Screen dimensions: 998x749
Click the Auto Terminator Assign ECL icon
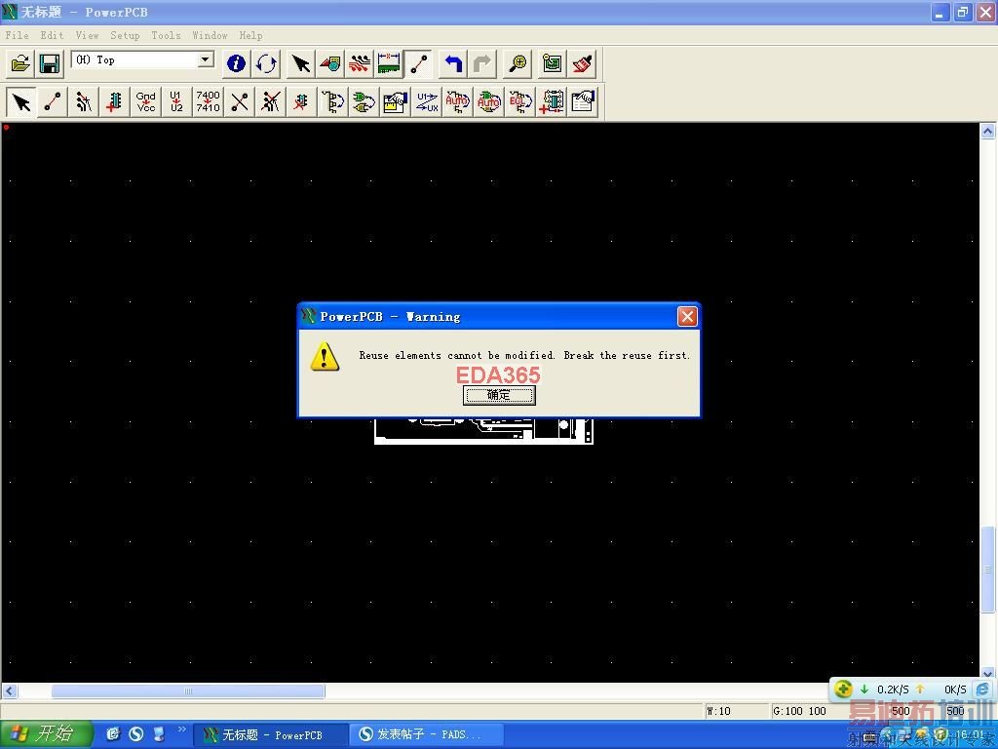tap(519, 101)
